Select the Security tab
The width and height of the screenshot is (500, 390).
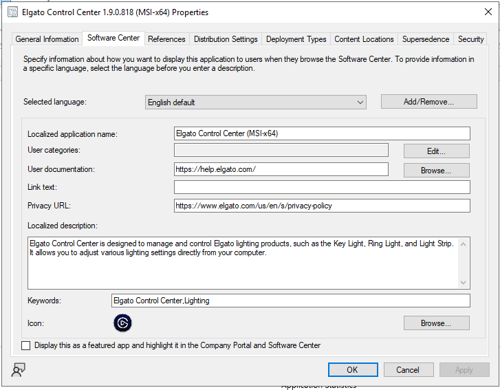[x=470, y=39]
